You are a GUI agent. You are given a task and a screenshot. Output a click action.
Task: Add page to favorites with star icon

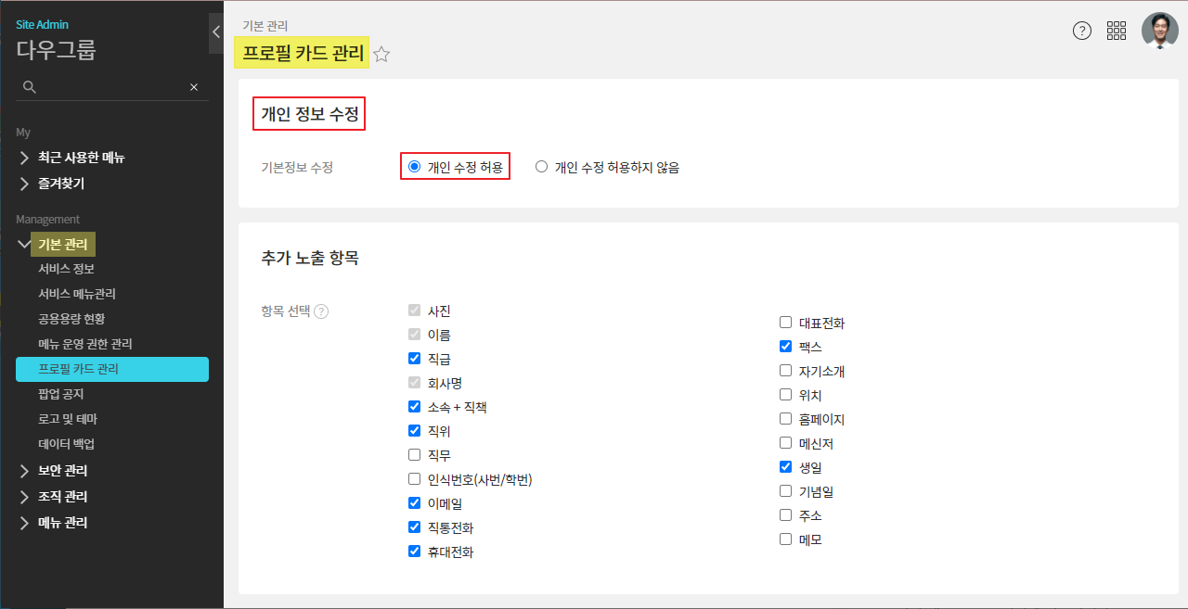[x=381, y=55]
